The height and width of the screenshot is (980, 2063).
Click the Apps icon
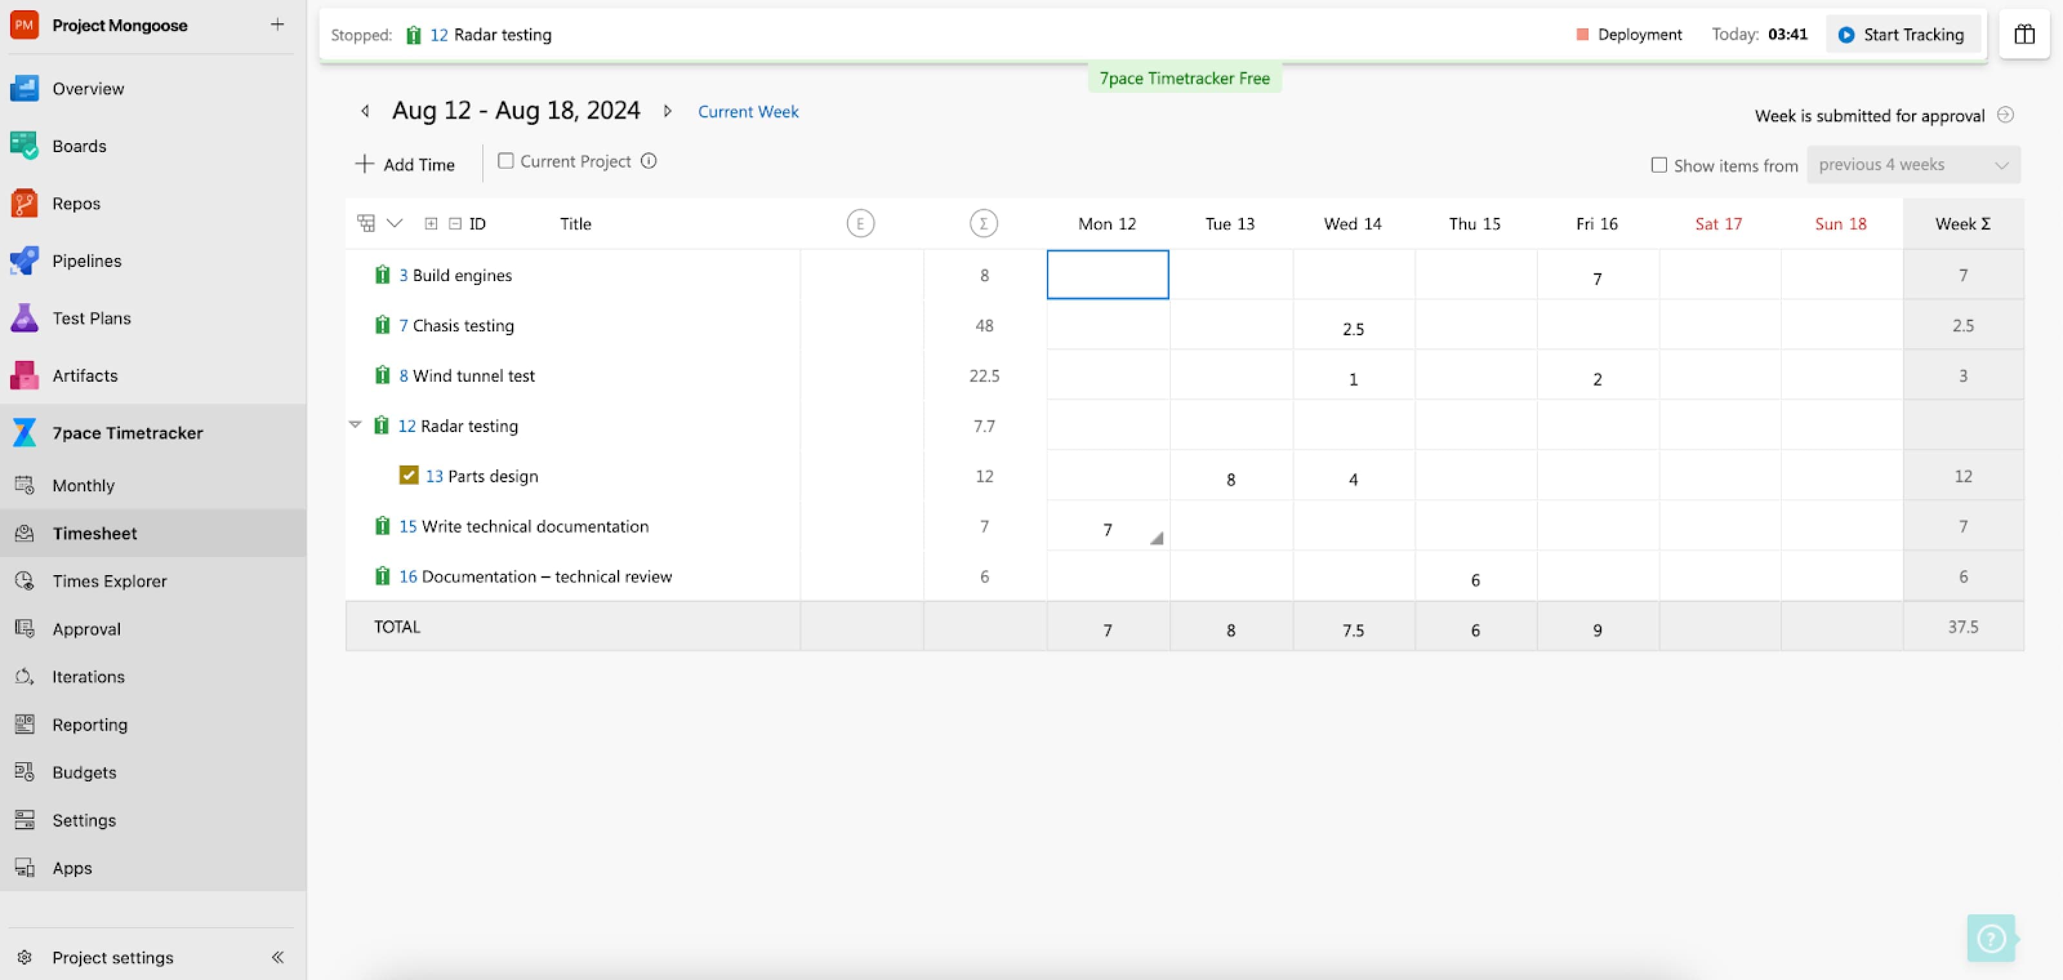point(25,868)
